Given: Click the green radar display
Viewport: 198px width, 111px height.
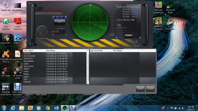Looking at the screenshot, I should pyautogui.click(x=90, y=23).
